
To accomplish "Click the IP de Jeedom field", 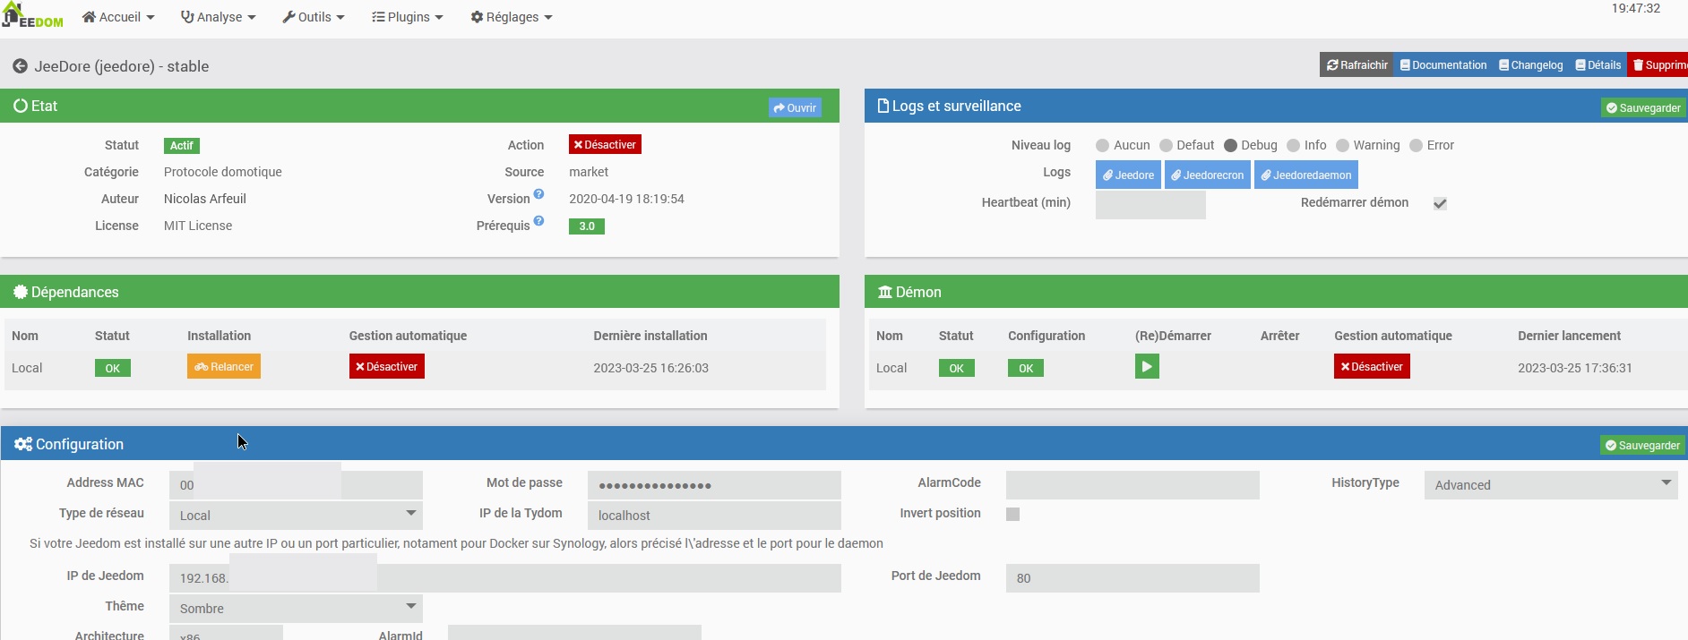I will [x=505, y=578].
